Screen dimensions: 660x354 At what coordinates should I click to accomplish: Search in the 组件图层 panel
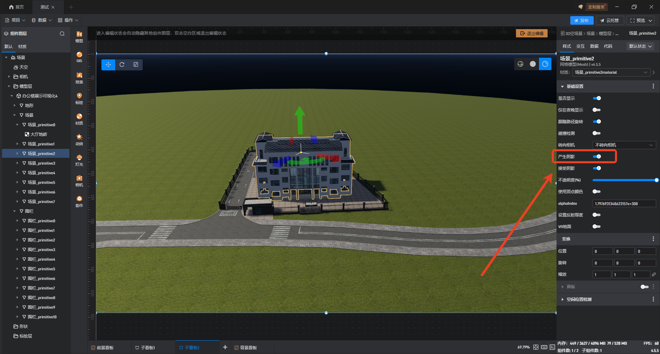(62, 34)
